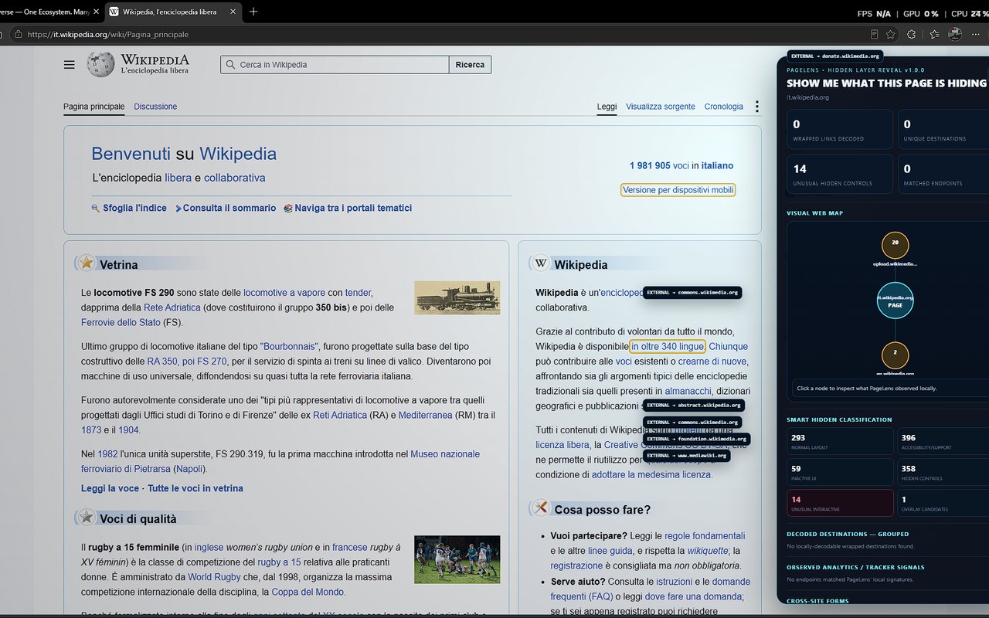Select the Leggi tab
The width and height of the screenshot is (989, 618).
pyautogui.click(x=607, y=107)
